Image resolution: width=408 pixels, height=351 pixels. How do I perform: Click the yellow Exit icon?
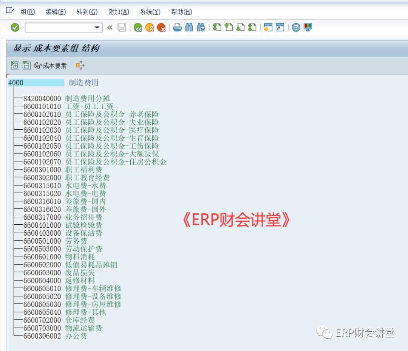click(150, 28)
